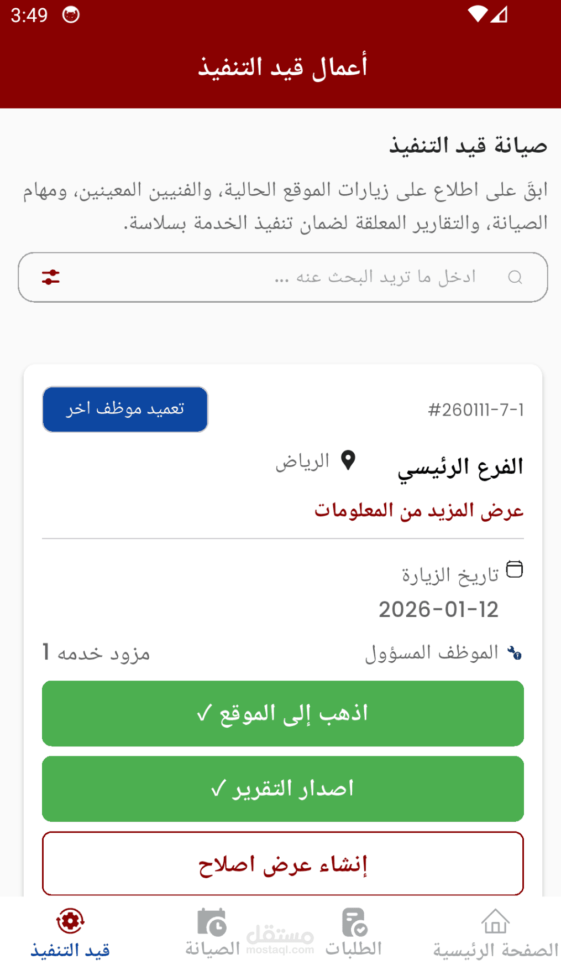Tap the gear icon above قيد التنفيذ
This screenshot has width=561, height=975.
click(70, 921)
